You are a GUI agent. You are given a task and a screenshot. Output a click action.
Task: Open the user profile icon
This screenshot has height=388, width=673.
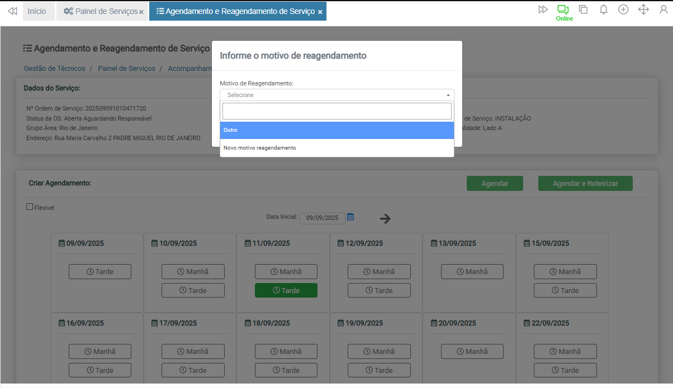(x=663, y=9)
